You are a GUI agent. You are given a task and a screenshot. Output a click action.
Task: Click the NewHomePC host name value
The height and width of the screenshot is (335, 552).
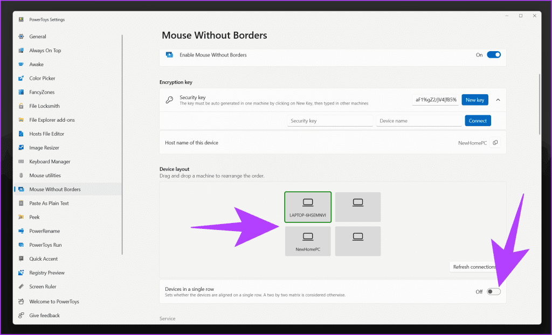click(472, 143)
